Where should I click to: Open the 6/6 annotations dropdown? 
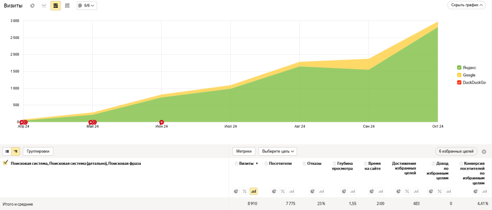pyautogui.click(x=86, y=6)
